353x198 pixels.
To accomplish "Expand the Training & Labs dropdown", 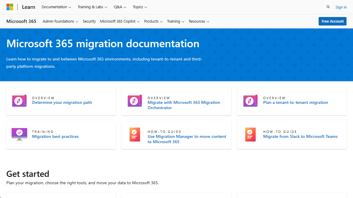I will pos(92,7).
